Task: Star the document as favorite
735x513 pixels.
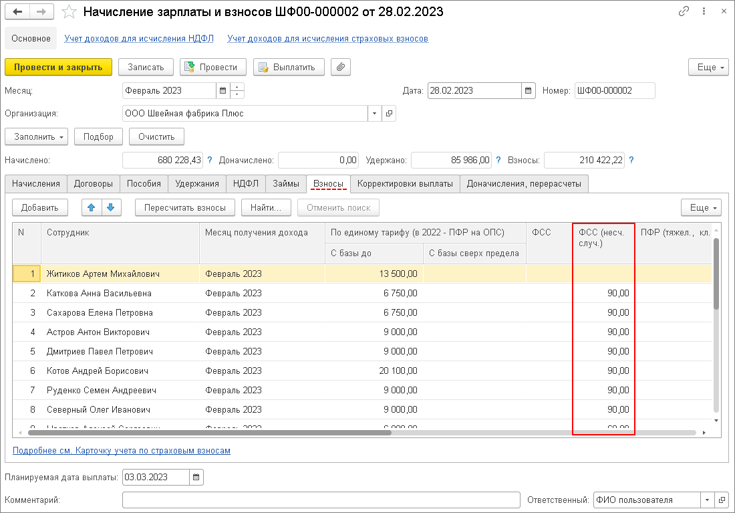Action: (x=69, y=12)
